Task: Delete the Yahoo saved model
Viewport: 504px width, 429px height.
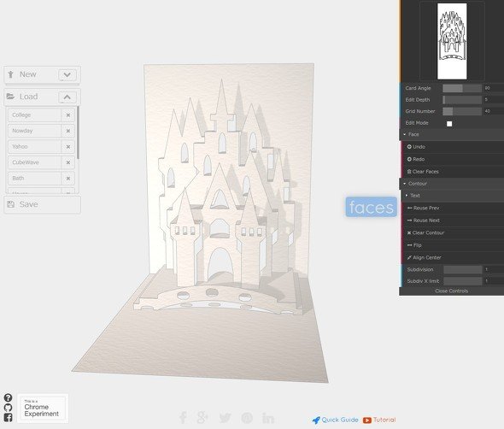Action: (x=68, y=147)
